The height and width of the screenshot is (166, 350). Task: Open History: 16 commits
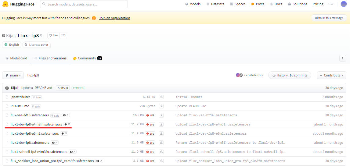[x=290, y=75]
